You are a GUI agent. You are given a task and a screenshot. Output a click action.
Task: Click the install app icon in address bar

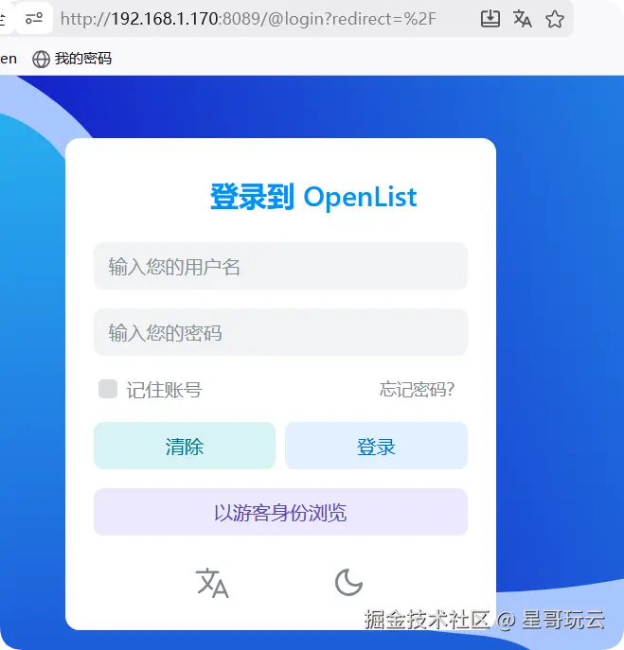490,19
